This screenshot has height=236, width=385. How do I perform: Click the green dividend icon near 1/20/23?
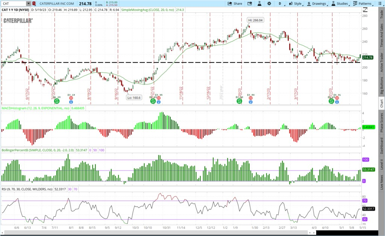pos(239,101)
